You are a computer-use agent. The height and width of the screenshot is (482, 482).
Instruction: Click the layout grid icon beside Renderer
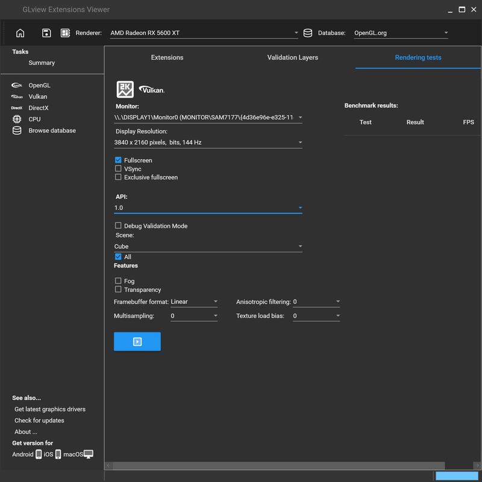tap(65, 33)
